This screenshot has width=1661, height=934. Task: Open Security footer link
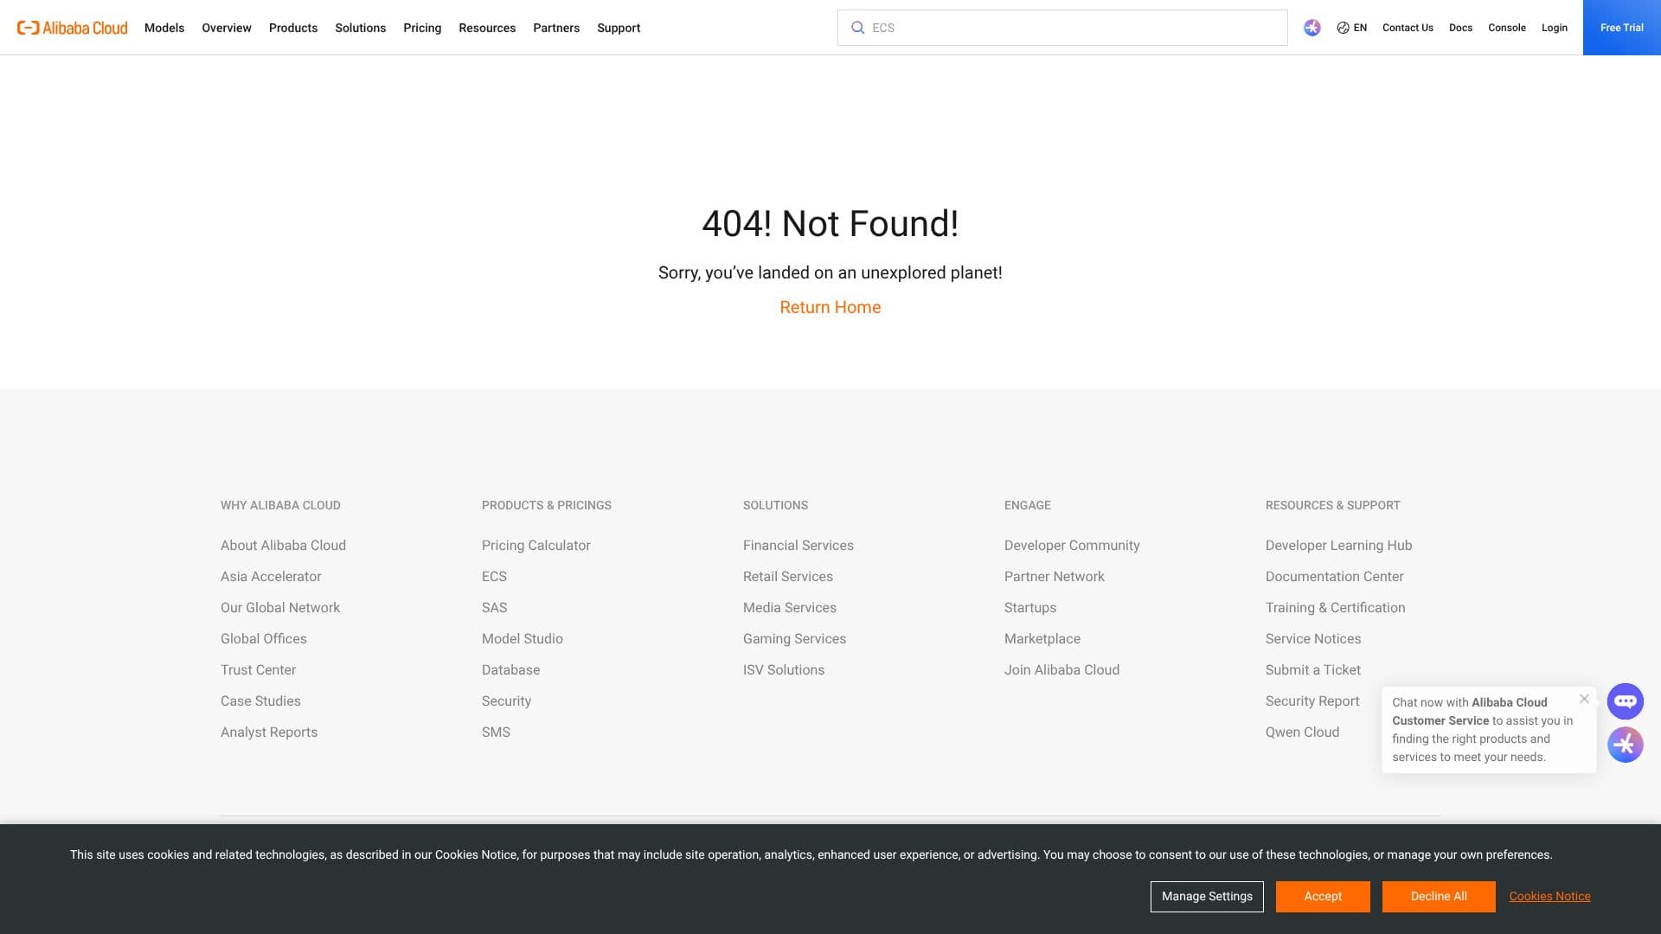tap(506, 701)
